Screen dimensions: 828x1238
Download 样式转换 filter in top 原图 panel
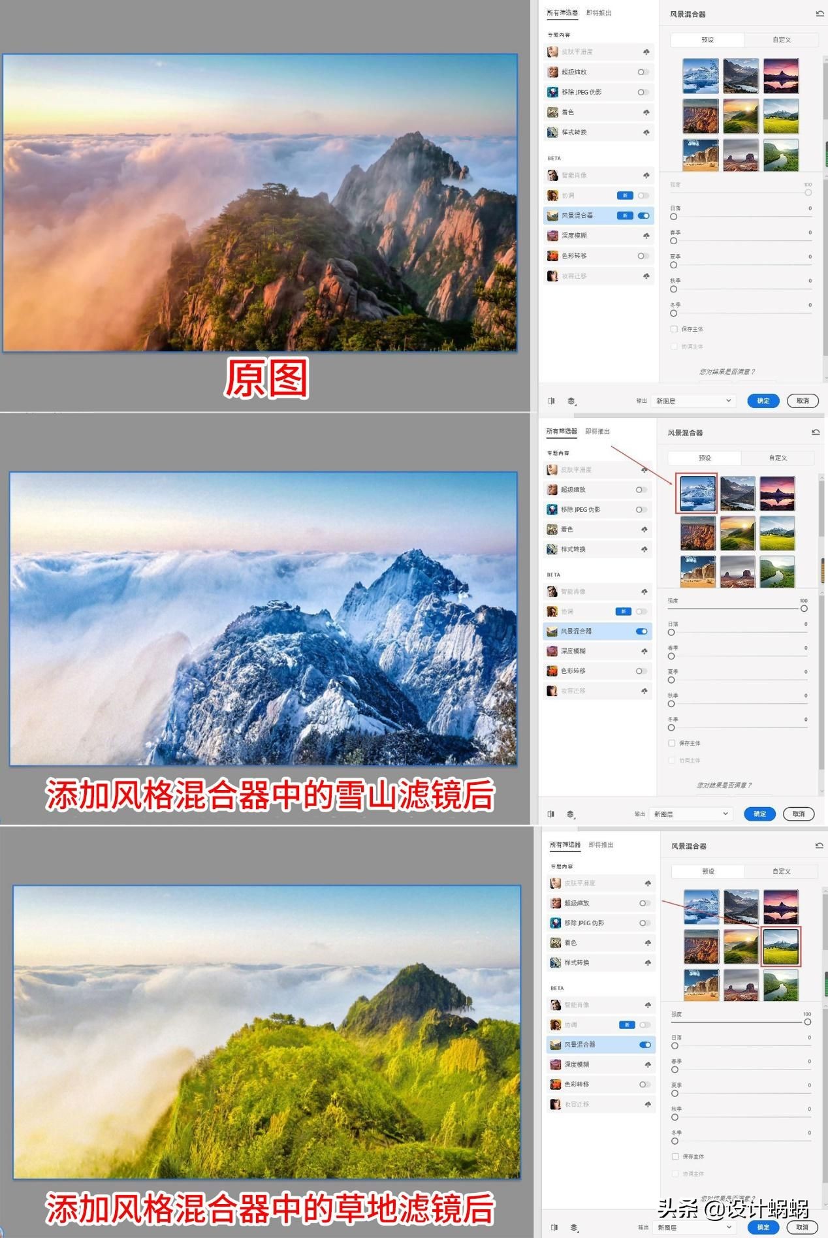pyautogui.click(x=646, y=133)
